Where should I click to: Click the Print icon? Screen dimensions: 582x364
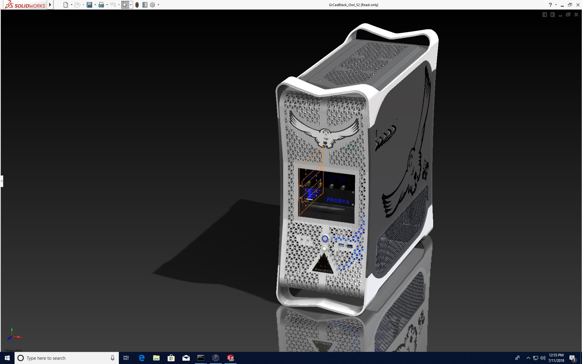click(101, 5)
